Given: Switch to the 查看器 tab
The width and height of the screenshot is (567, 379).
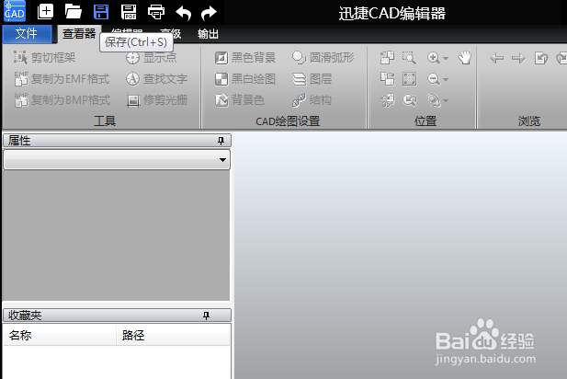Looking at the screenshot, I should 79,34.
